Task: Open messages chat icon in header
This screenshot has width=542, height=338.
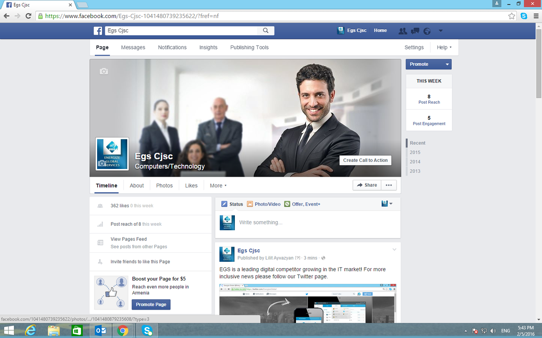Action: pos(415,31)
